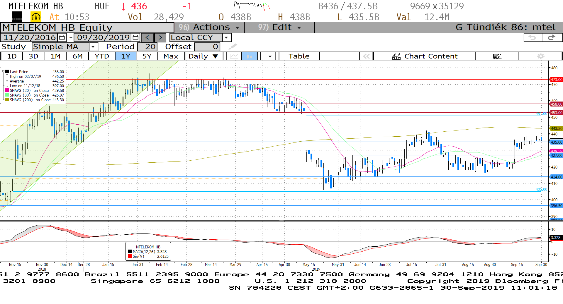Viewport: 563px width, 304px height.
Task: Expand the chart type dropdown arrow
Action: [270, 56]
